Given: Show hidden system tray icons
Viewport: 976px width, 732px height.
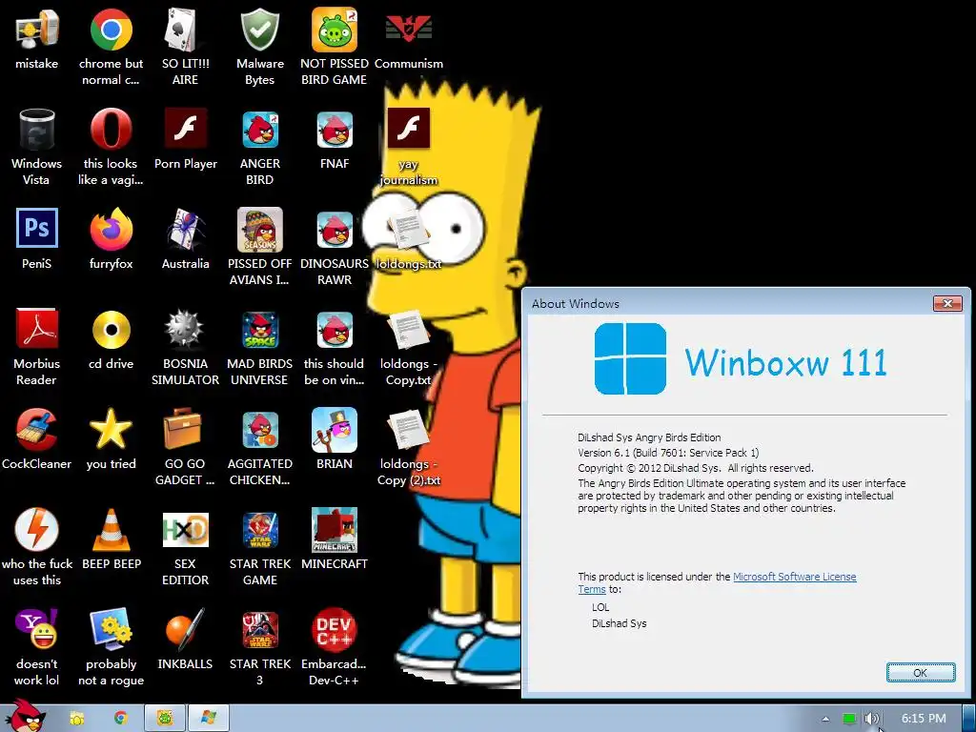Looking at the screenshot, I should [825, 719].
